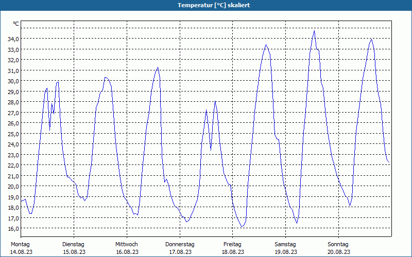
Task: Click the 20,0 axis value
Action: click(13, 187)
